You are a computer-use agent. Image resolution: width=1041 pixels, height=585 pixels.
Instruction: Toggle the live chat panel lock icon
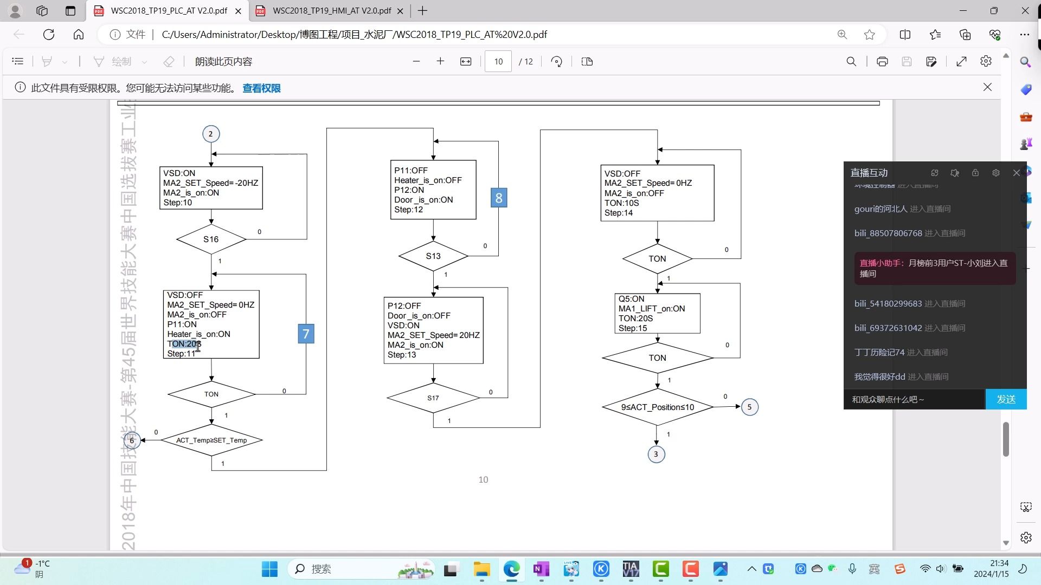click(975, 173)
